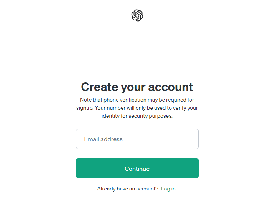Click the 'identity for security purposes' line

click(137, 116)
